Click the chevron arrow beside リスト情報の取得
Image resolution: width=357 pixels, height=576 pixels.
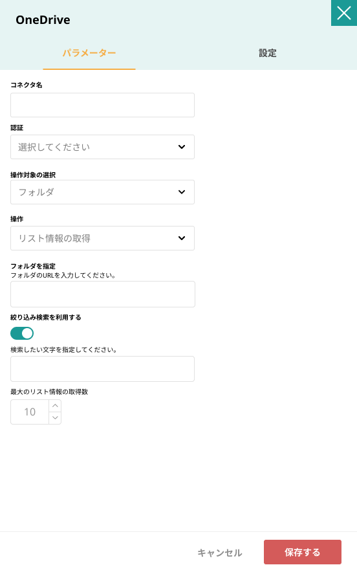click(x=182, y=238)
